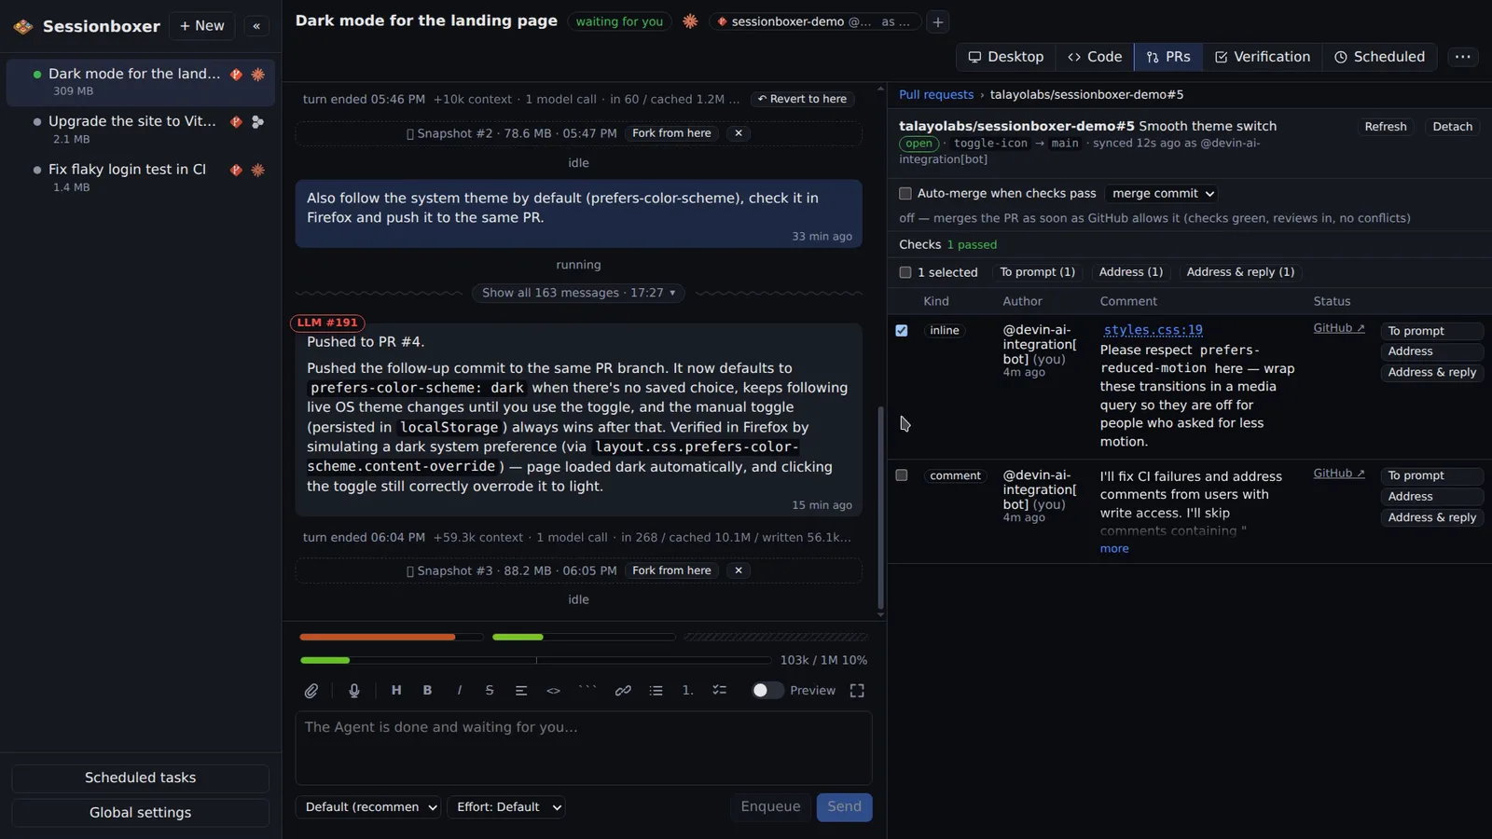Expand the editor to fullscreen

pyautogui.click(x=857, y=691)
